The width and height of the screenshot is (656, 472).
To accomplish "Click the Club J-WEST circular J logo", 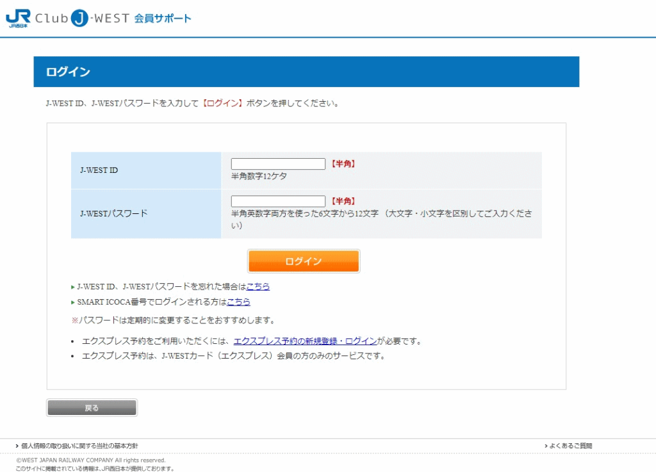I will tap(79, 19).
